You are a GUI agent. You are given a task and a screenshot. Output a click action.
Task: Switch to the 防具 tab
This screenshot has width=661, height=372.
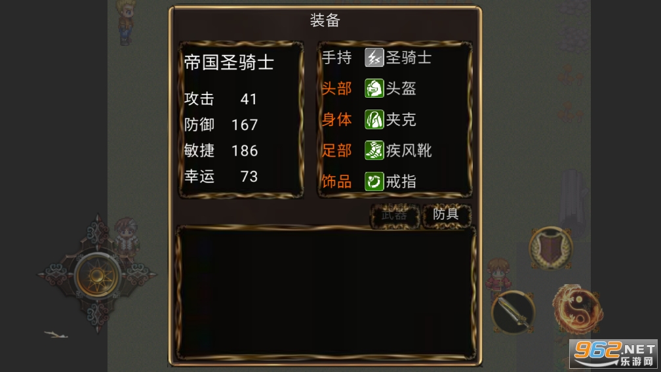(x=446, y=215)
